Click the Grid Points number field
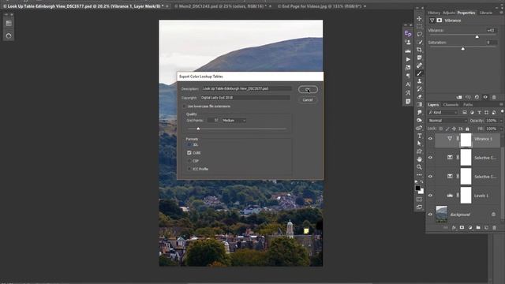Screen dimensions: 505x284 click(x=213, y=121)
